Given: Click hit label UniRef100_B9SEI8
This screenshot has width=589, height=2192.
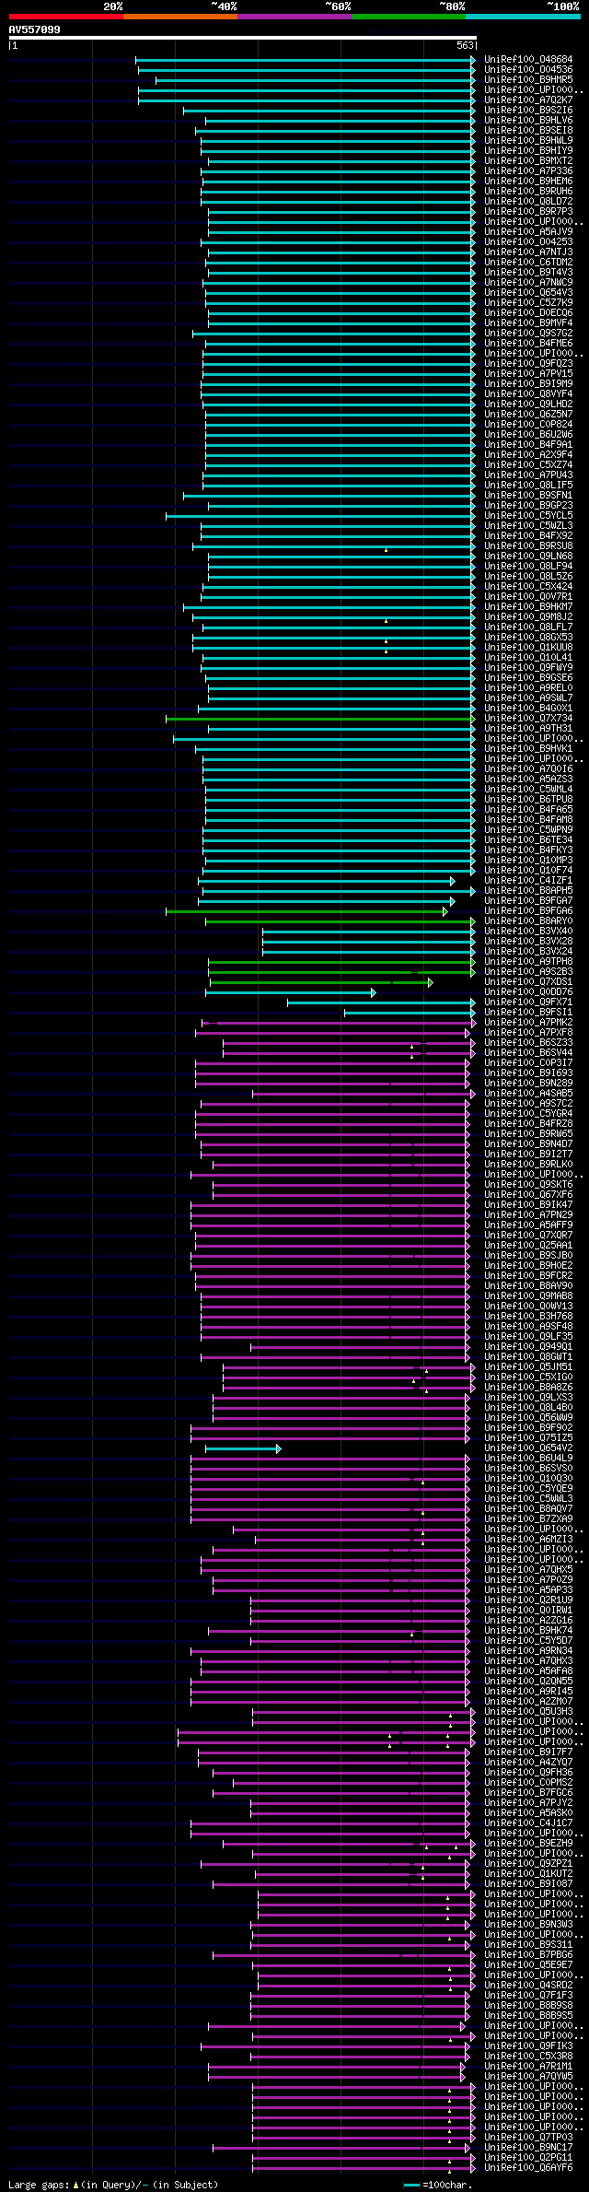Looking at the screenshot, I should click(528, 131).
